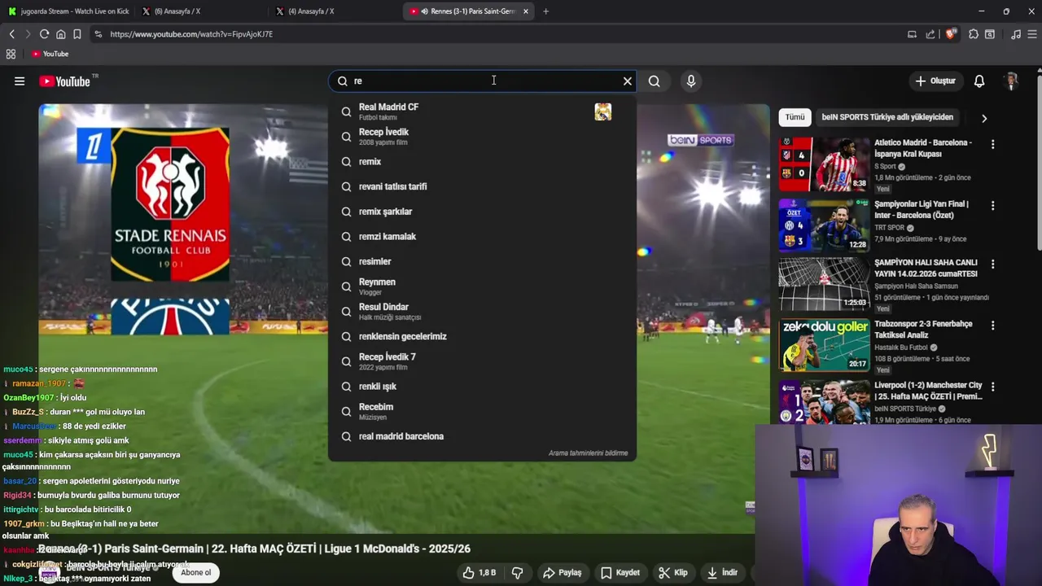
Task: Choose real madrid barcelona suggestion
Action: click(482, 436)
